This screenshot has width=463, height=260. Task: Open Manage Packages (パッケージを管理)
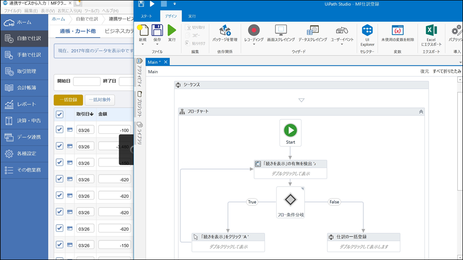click(225, 31)
